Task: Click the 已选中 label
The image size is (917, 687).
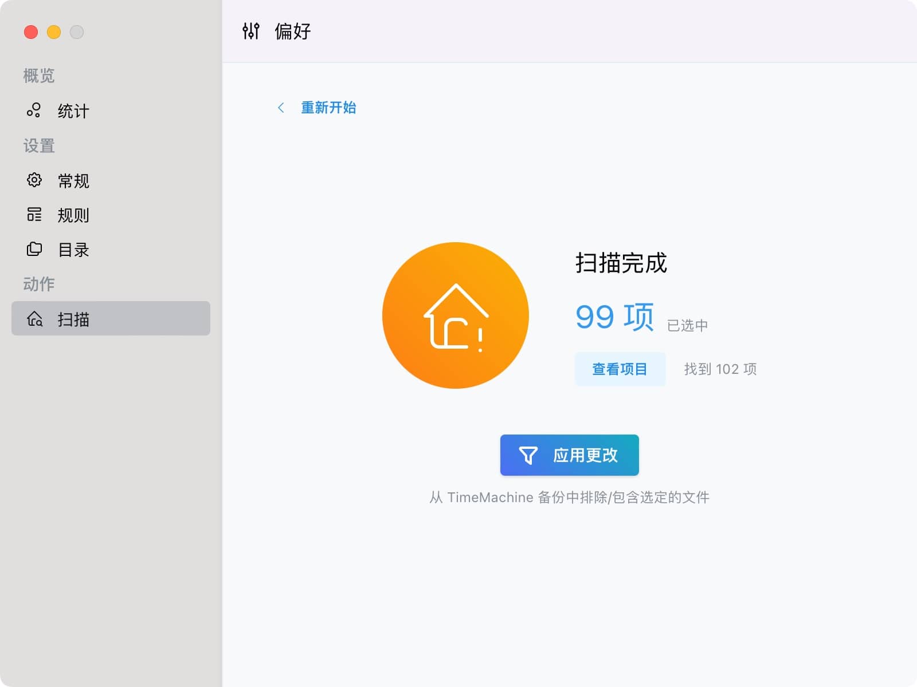Action: (x=688, y=325)
